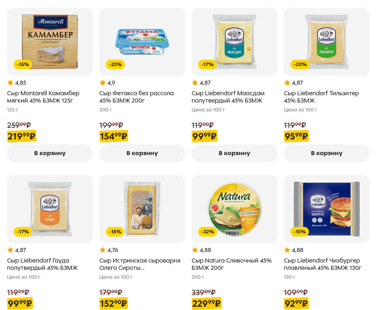Open Montarell Камамбер product image
Screen dimensions: 378x310
click(50, 42)
